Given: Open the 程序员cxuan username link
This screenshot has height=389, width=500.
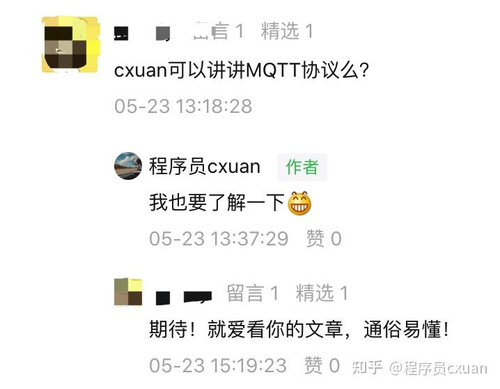Looking at the screenshot, I should click(x=205, y=166).
